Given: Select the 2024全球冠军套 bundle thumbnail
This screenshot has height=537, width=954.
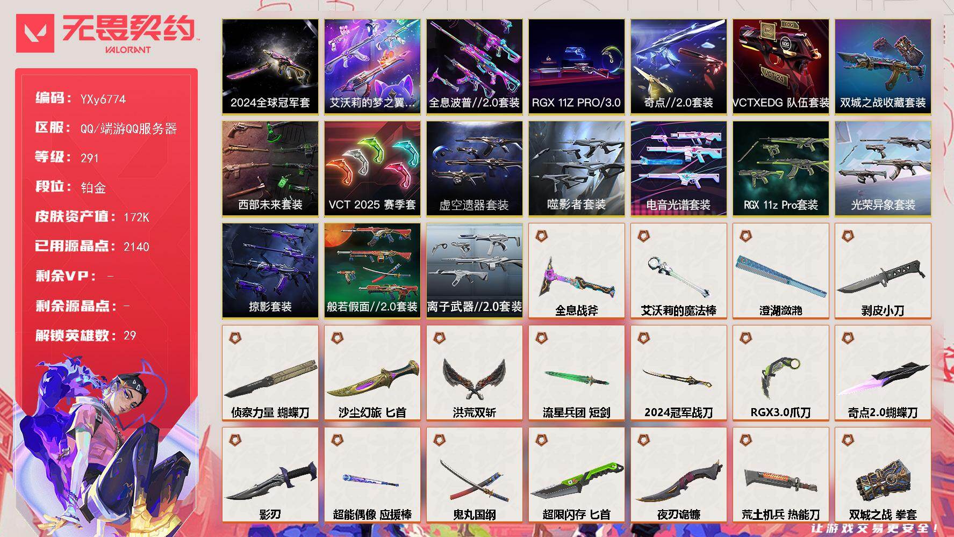Looking at the screenshot, I should coord(270,67).
